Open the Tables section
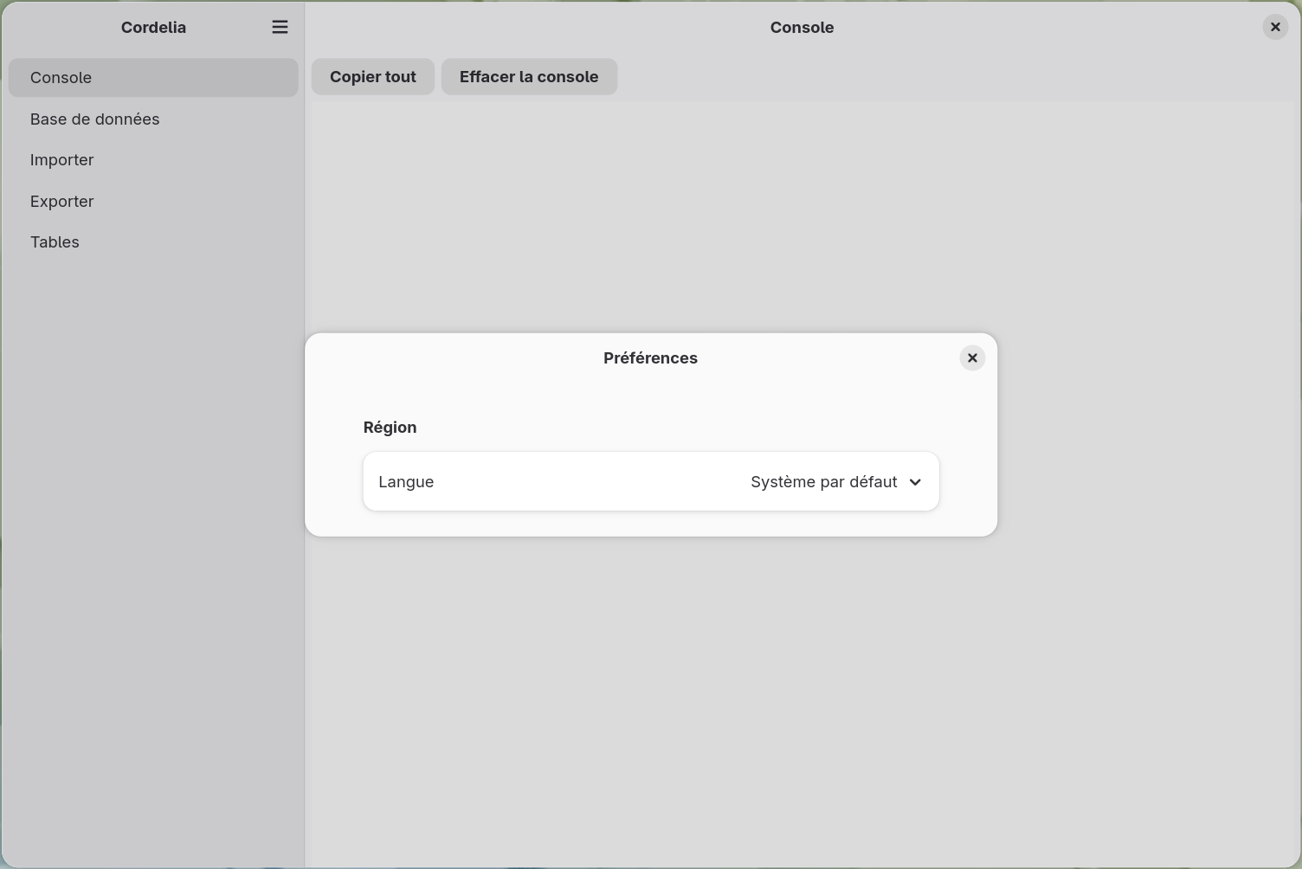 tap(153, 241)
